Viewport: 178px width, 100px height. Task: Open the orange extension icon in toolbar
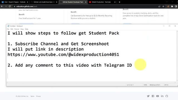click(x=168, y=6)
